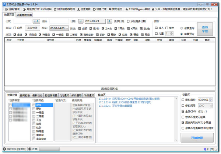This screenshot has width=221, height=154.
Task: Go to previous date arrow
Action: 81,21
